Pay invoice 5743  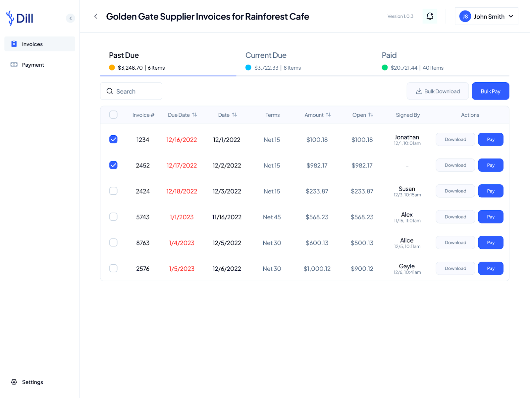[491, 217]
